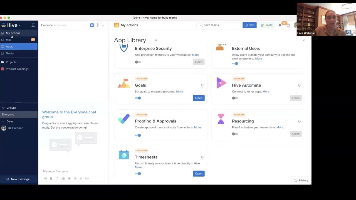
Task: Open the calendar icon in the top bar
Action: pos(288,25)
